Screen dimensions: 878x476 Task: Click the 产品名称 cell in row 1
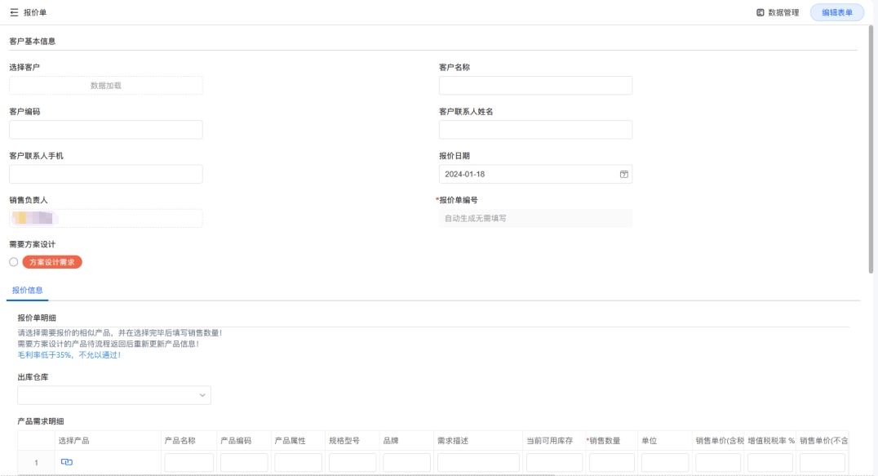(188, 462)
